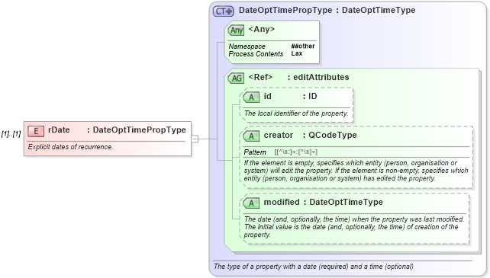The image size is (490, 278).
Task: Select the modified attribute description text
Action: [x=354, y=227]
